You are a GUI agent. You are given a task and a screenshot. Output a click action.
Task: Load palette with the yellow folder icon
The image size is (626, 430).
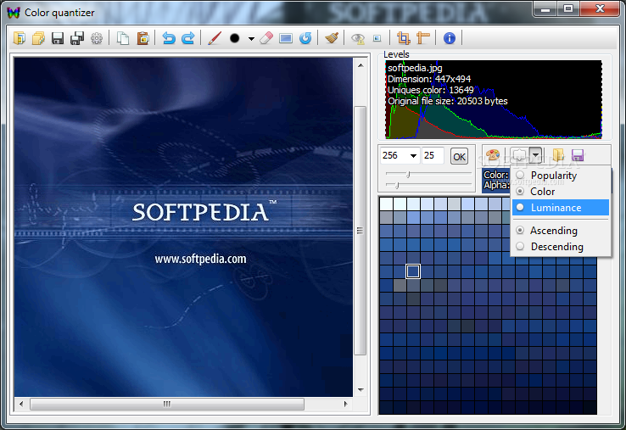click(x=558, y=155)
